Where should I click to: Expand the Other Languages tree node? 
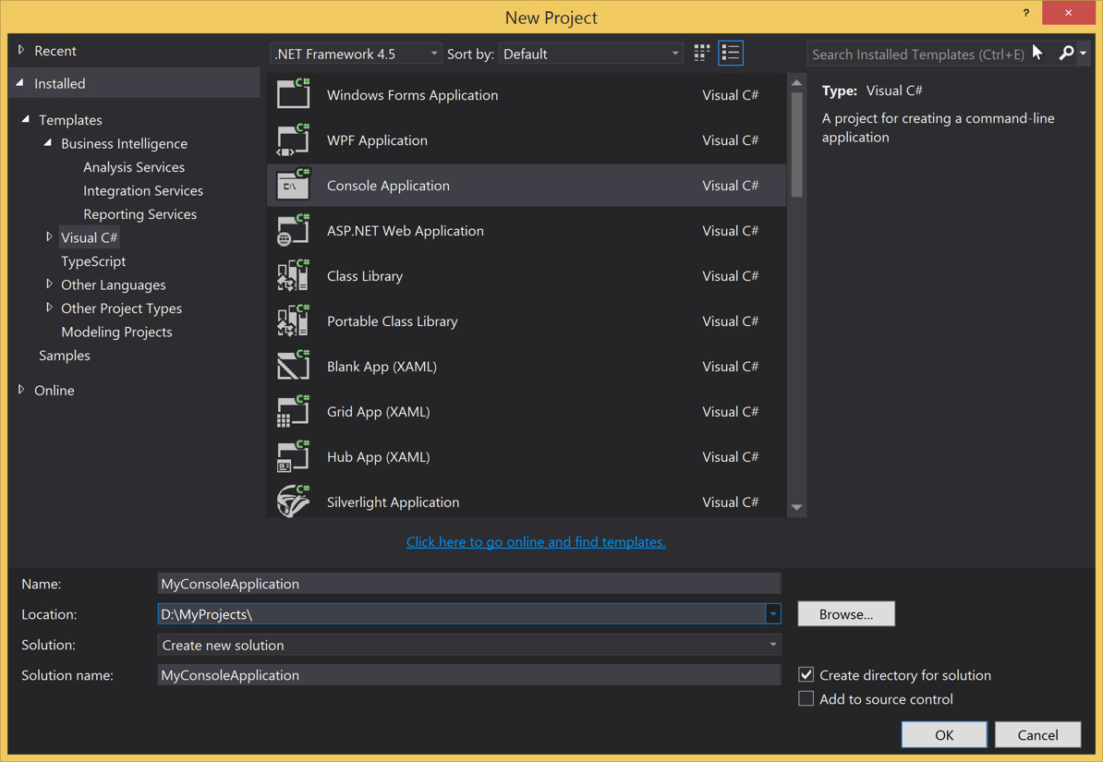pos(49,284)
